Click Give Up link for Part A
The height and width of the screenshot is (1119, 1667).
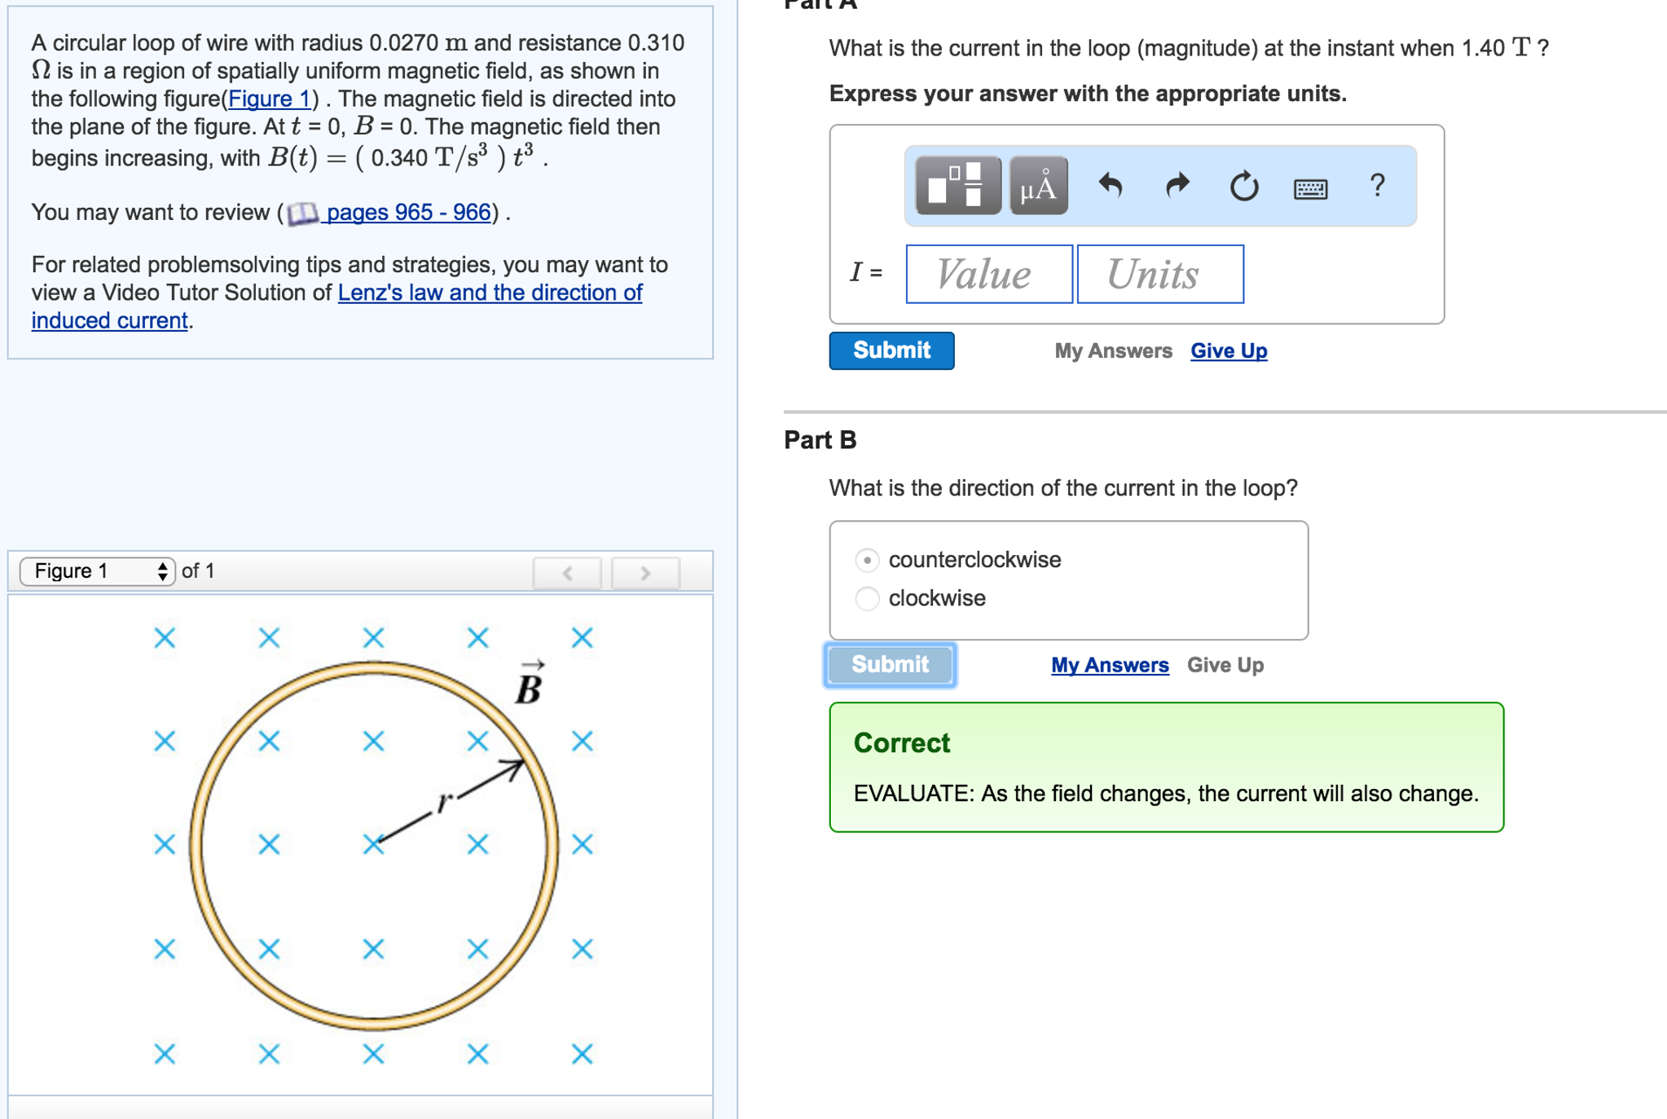(1229, 350)
